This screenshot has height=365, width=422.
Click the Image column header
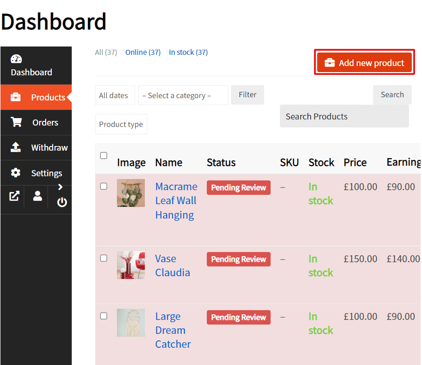point(131,163)
